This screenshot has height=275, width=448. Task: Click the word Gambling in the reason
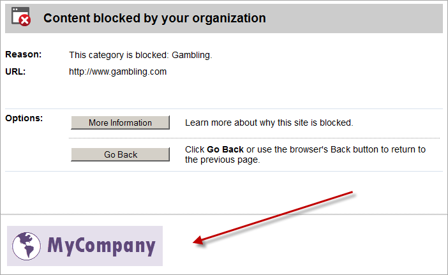[191, 55]
